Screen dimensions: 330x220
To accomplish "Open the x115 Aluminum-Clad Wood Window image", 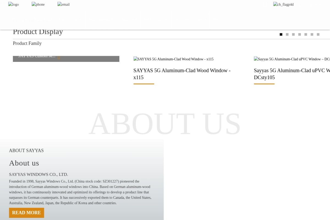I will click(x=174, y=59).
